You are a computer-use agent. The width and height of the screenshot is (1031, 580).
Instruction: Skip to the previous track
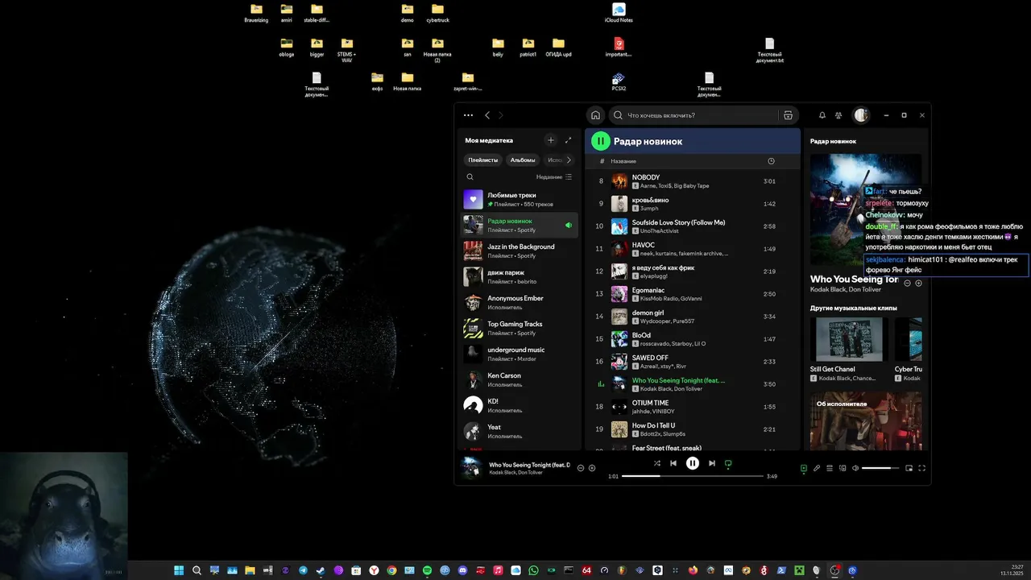click(673, 463)
